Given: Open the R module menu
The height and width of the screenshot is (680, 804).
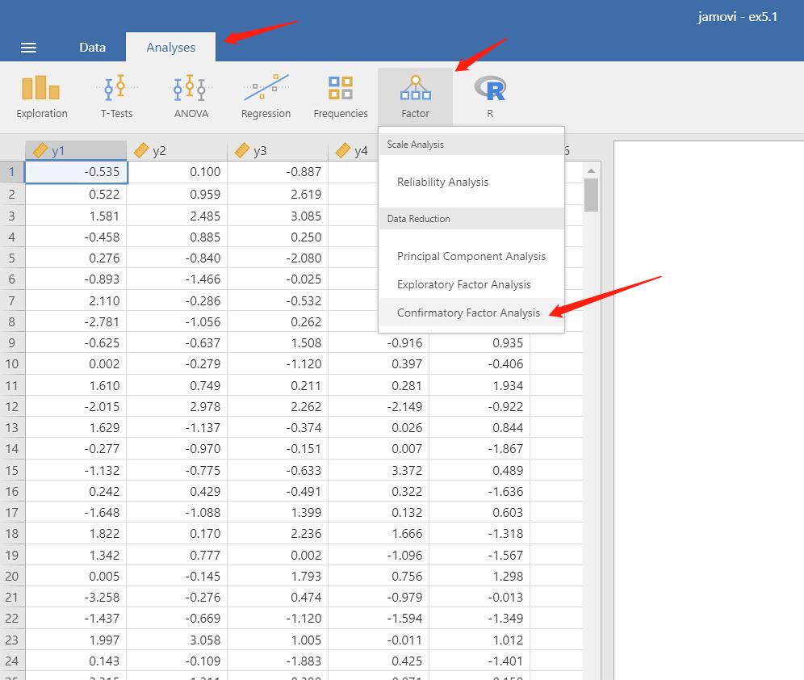Looking at the screenshot, I should pyautogui.click(x=490, y=96).
